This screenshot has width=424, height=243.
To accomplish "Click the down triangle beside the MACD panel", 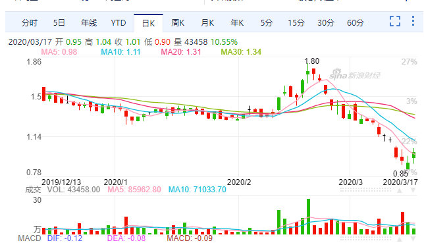I will [413, 239].
